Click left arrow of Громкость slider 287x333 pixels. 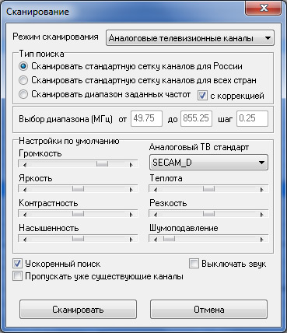click(x=25, y=164)
